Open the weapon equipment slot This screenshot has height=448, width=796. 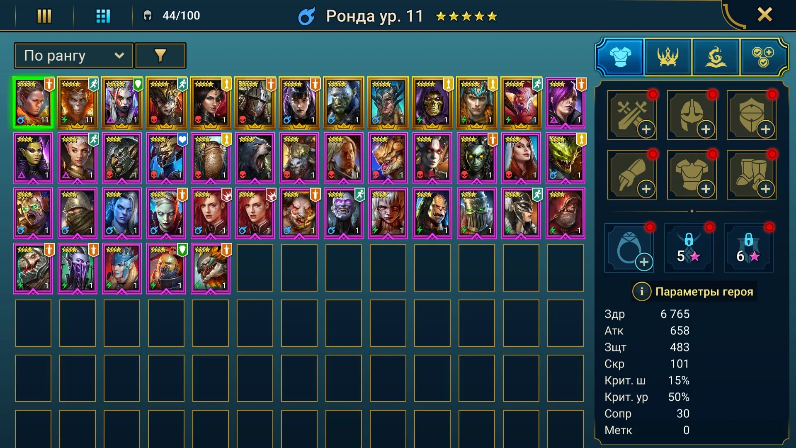click(632, 115)
